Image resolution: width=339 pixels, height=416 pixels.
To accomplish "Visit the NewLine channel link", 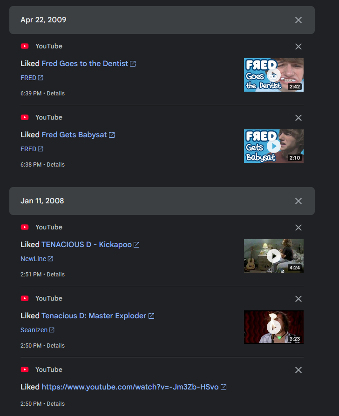I will coord(33,259).
